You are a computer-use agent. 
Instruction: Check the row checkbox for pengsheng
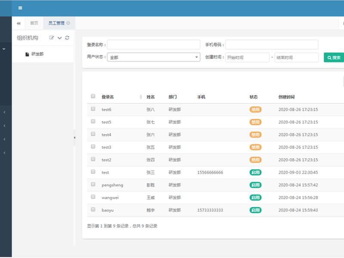pyautogui.click(x=93, y=184)
